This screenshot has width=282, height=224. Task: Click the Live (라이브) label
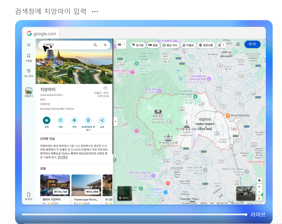click(258, 215)
